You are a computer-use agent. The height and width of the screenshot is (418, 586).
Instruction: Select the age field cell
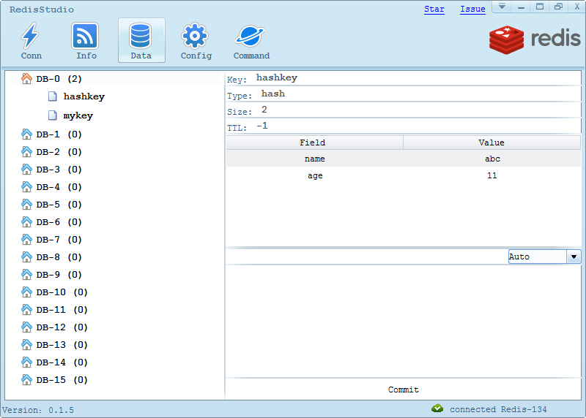314,175
